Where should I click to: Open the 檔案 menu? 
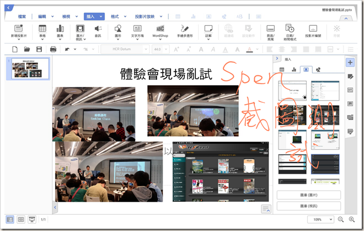click(x=22, y=16)
